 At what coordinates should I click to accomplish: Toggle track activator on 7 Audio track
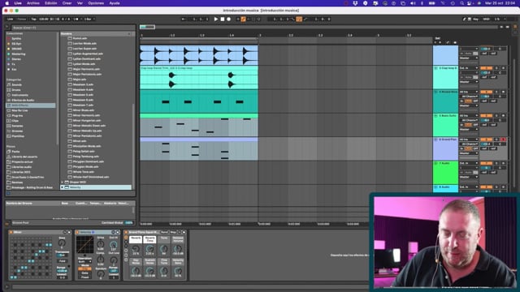(486, 163)
